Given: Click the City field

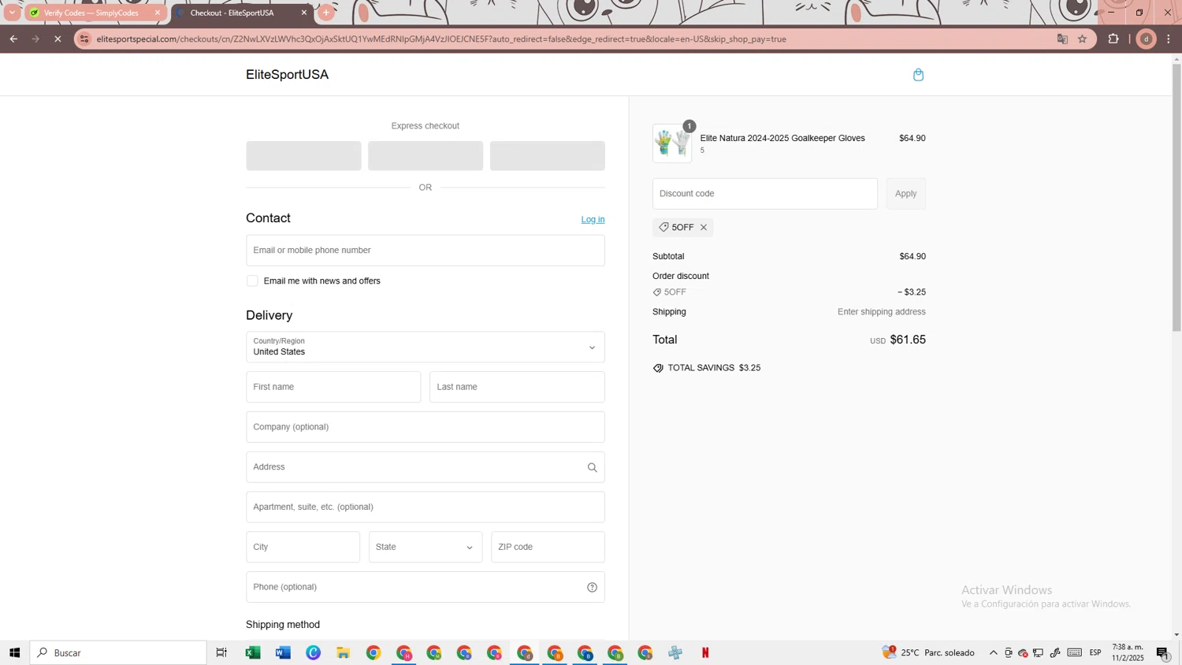Looking at the screenshot, I should [x=303, y=548].
